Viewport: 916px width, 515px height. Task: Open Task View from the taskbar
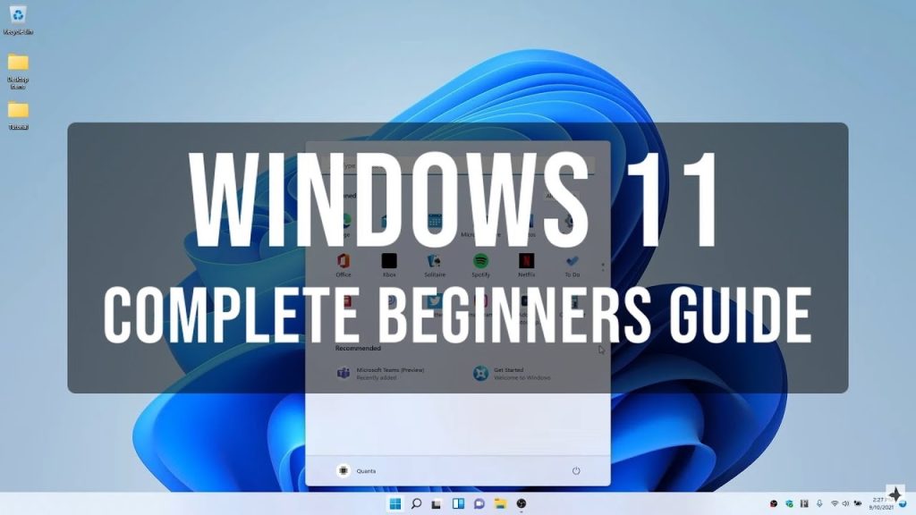click(x=437, y=504)
